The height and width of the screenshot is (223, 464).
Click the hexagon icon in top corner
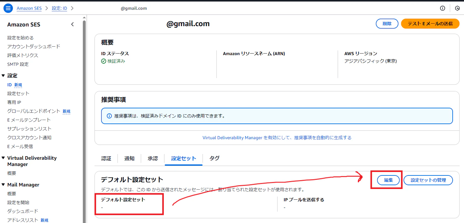pyautogui.click(x=457, y=8)
